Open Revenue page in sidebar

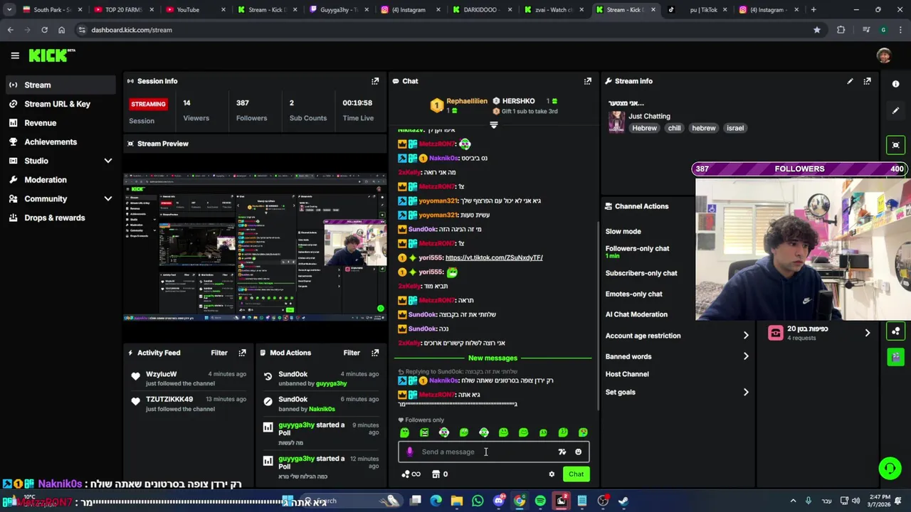(x=41, y=123)
